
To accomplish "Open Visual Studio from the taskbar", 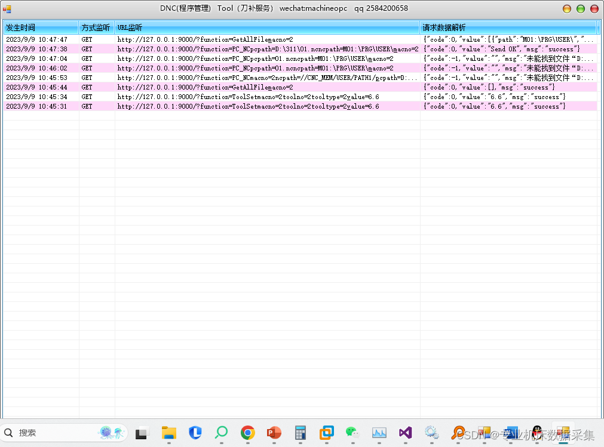I will (405, 433).
